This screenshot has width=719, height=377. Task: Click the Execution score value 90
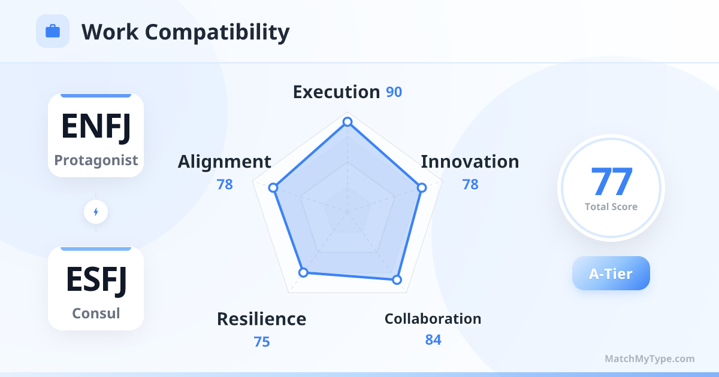pos(394,93)
